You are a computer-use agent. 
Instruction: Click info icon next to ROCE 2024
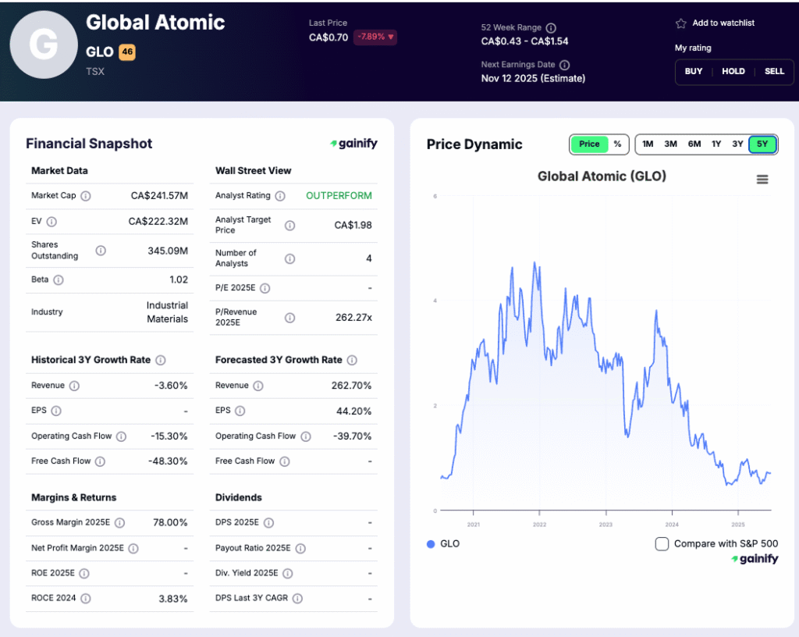coord(86,599)
